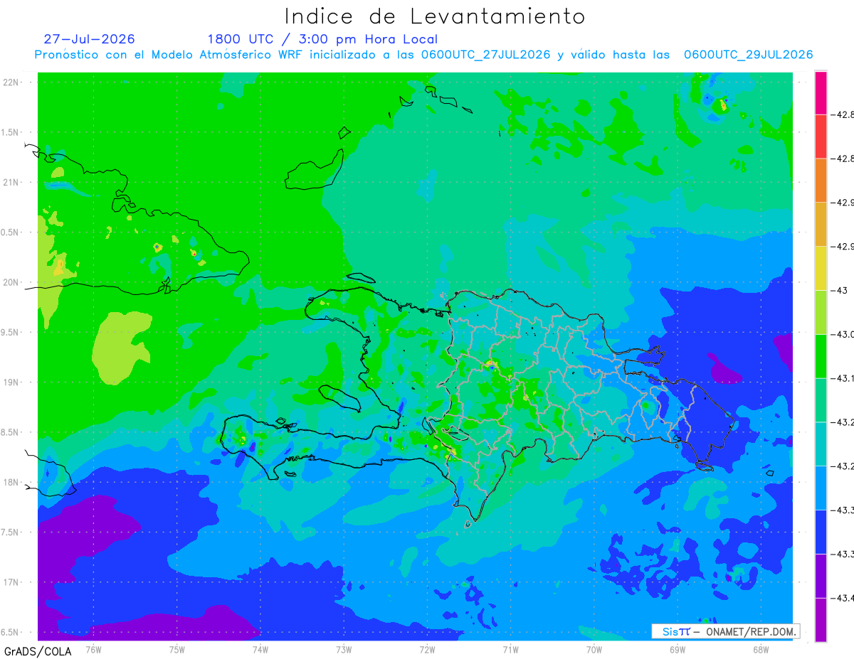Click the valid-until time '0600UTC_29JUL2026'
The image size is (854, 659).
(x=749, y=55)
